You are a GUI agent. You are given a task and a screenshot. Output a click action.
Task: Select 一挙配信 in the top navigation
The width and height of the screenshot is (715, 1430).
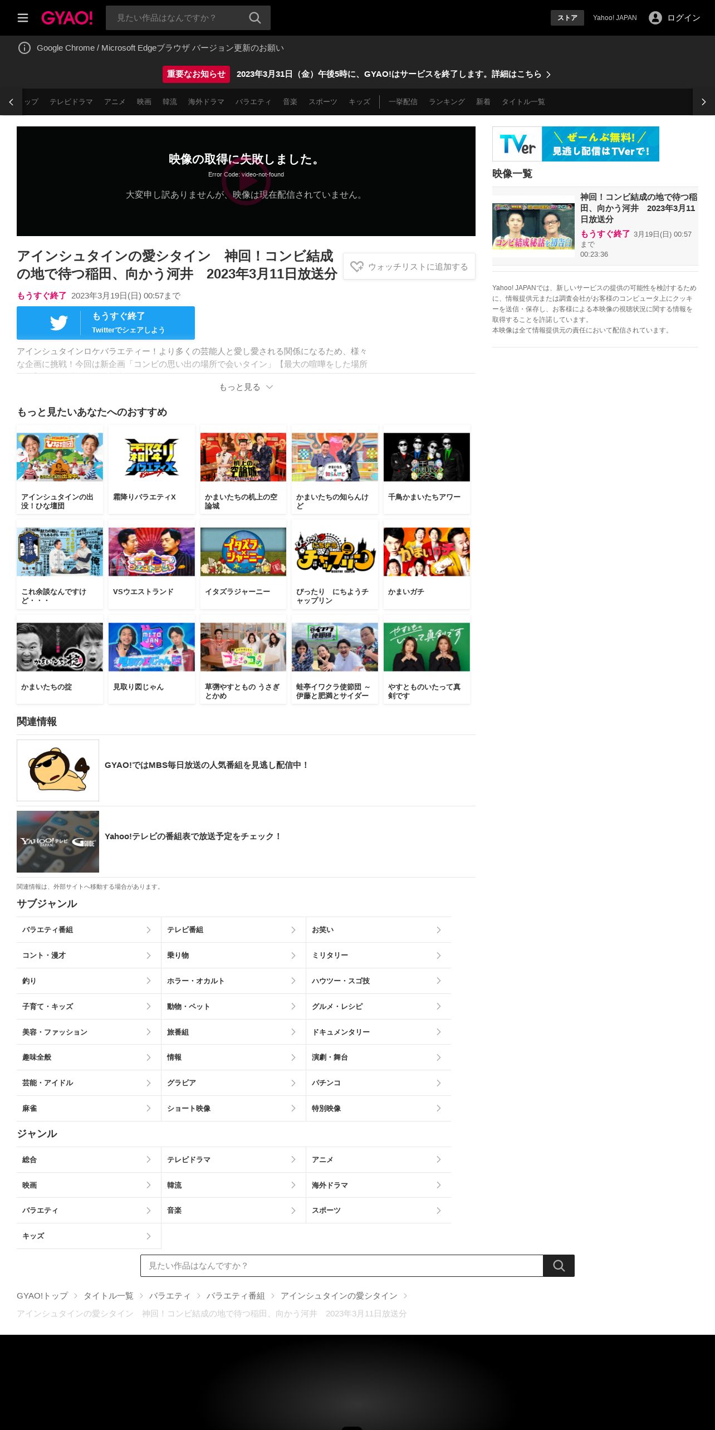click(x=403, y=102)
